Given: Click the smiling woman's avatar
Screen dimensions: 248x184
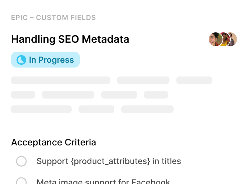Looking at the screenshot, I should click(215, 39).
